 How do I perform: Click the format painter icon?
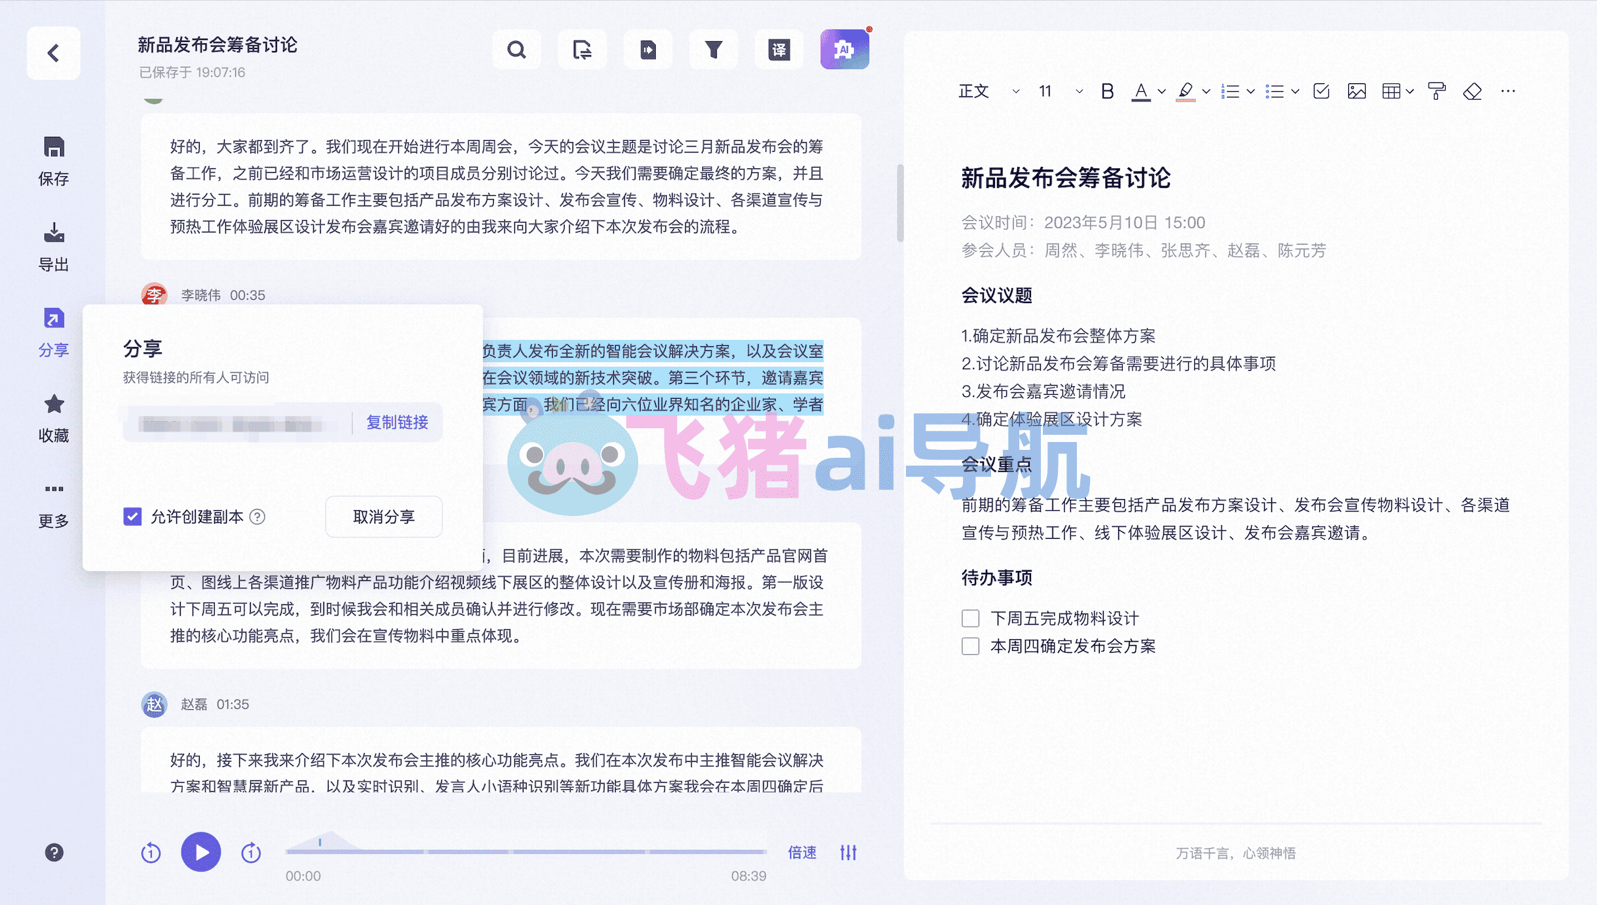click(1437, 91)
